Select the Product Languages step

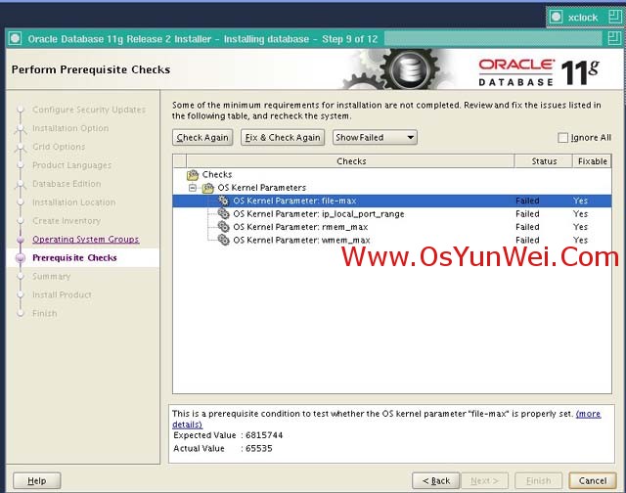click(x=71, y=165)
